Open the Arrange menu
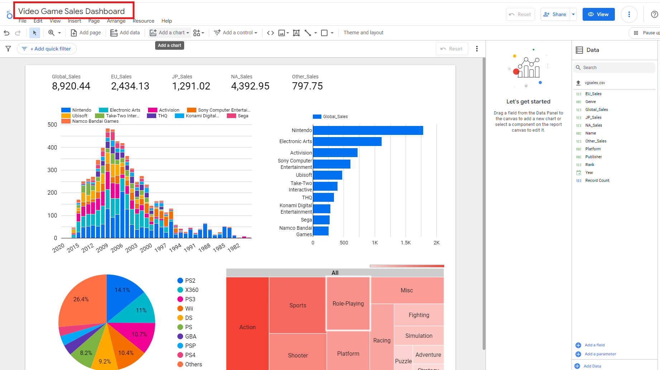The height and width of the screenshot is (370, 660). [x=116, y=21]
